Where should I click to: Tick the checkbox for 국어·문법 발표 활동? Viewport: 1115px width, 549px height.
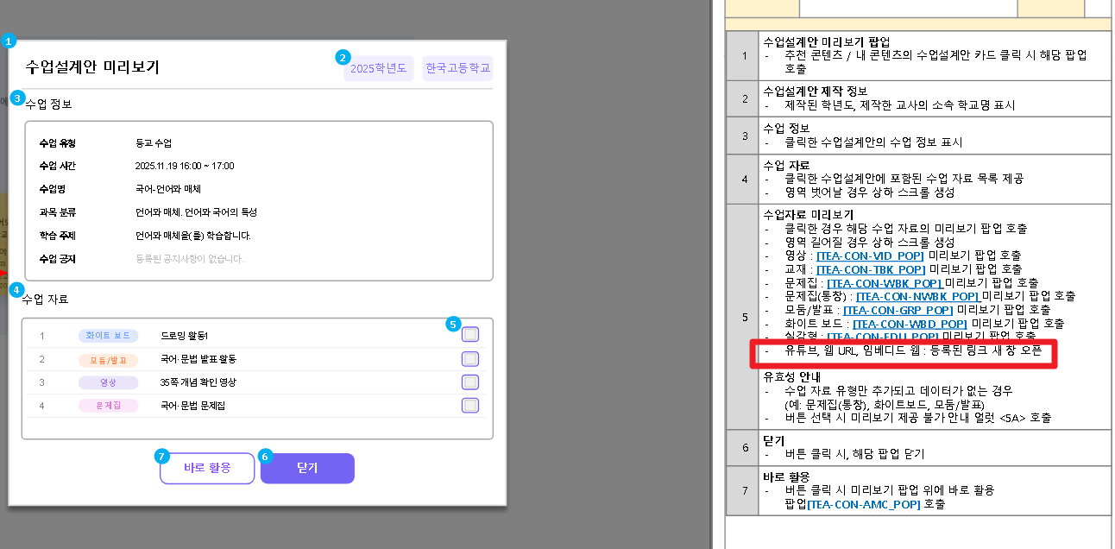click(470, 359)
